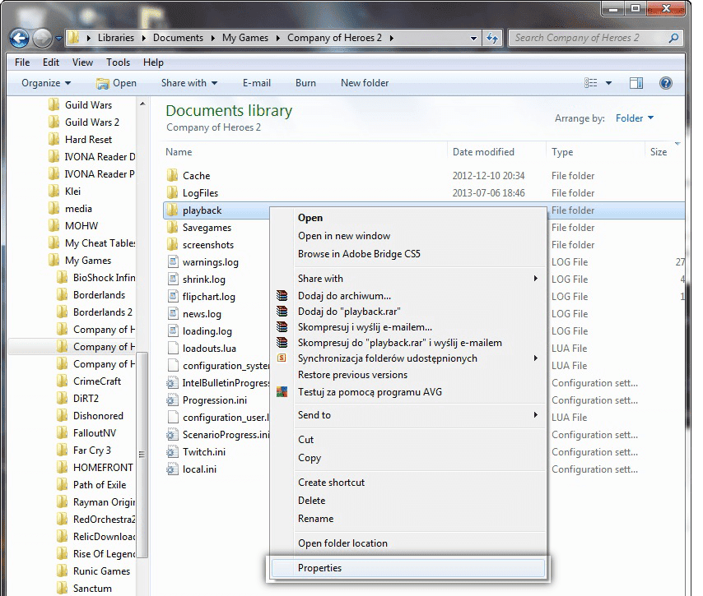The image size is (703, 596).
Task: Open the "Share with" toolbar dropdown
Action: (x=189, y=82)
